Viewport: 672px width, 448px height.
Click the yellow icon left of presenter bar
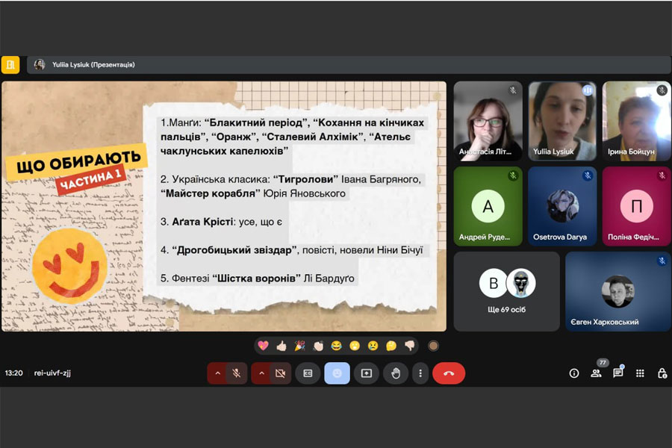pyautogui.click(x=10, y=65)
